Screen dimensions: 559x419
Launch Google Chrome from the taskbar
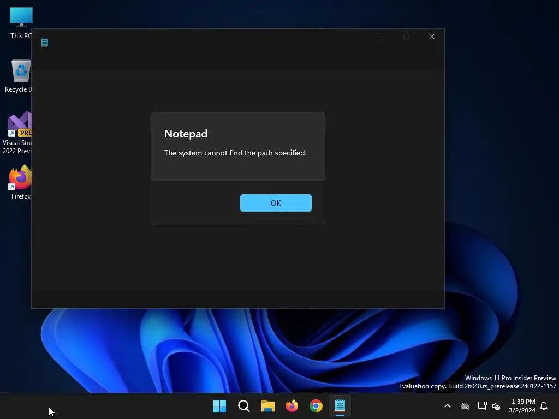[x=316, y=406]
